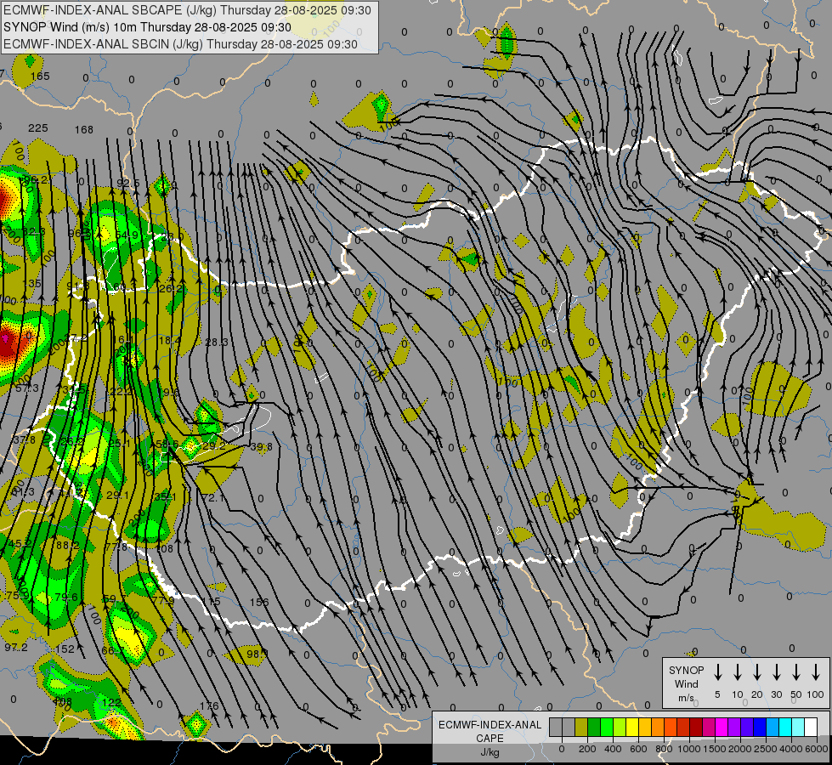Click the 600 tick label on CAPE scale
This screenshot has height=765, width=832.
coord(638,749)
